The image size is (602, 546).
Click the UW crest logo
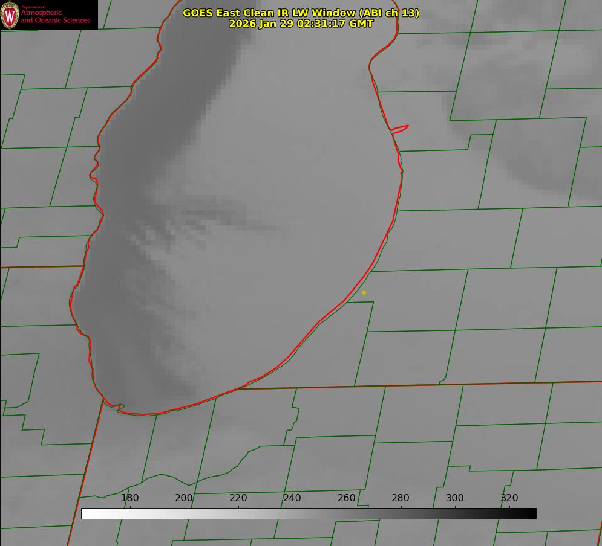pyautogui.click(x=10, y=14)
